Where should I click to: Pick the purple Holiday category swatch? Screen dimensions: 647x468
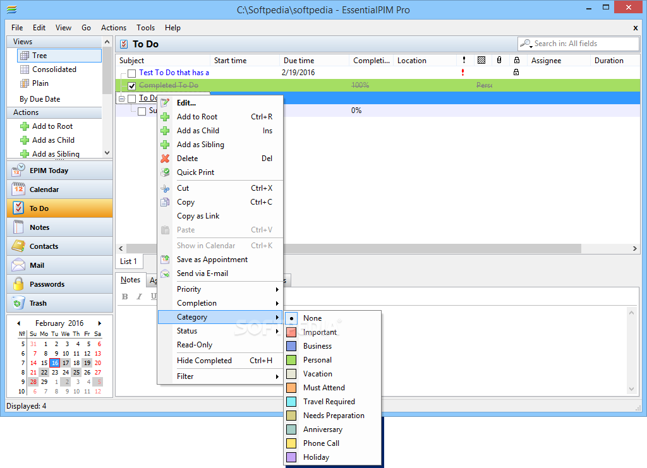click(x=291, y=457)
